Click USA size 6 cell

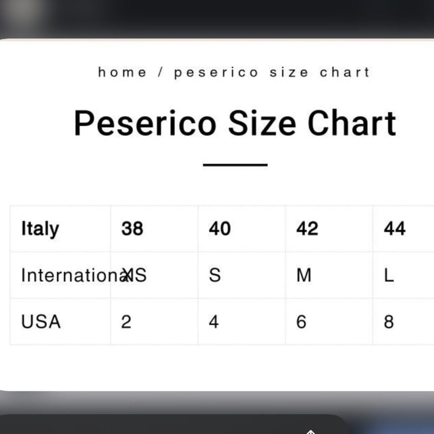329,322
